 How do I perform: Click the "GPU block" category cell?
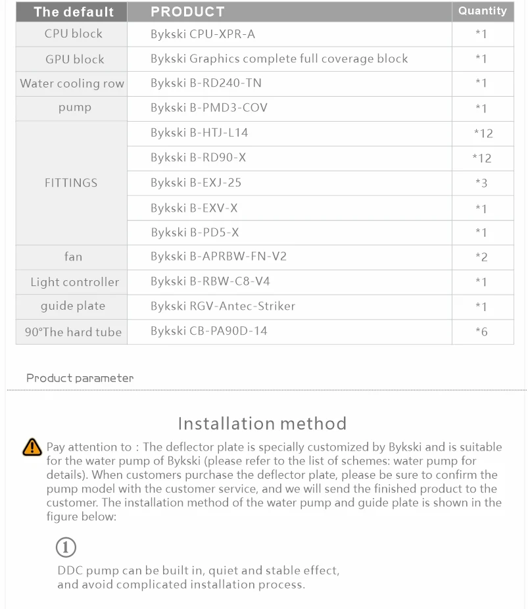point(74,59)
